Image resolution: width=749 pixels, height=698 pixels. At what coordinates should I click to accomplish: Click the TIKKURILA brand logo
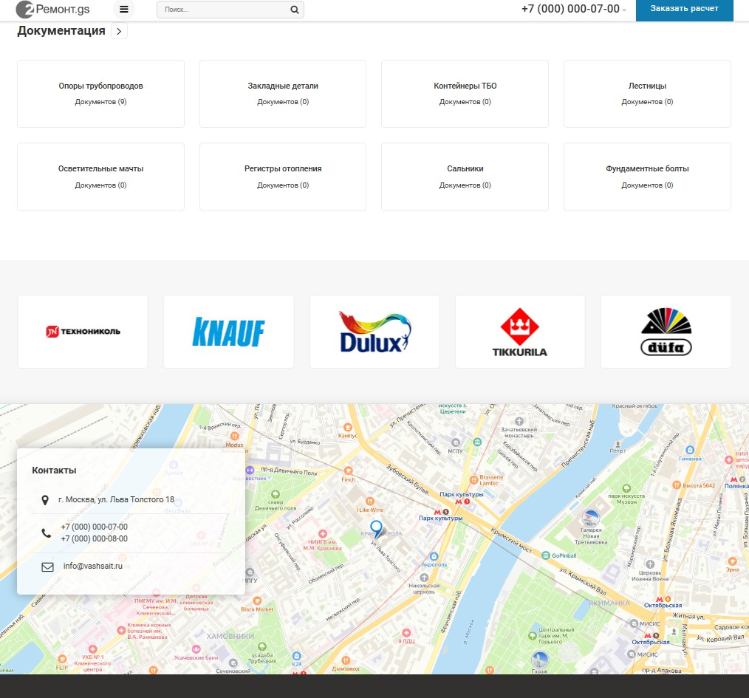(x=520, y=331)
